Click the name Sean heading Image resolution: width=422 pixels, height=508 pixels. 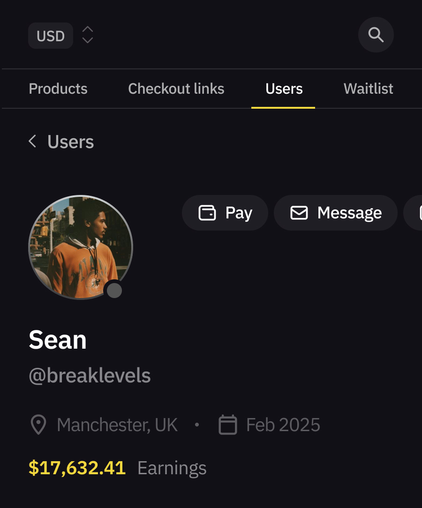point(58,340)
